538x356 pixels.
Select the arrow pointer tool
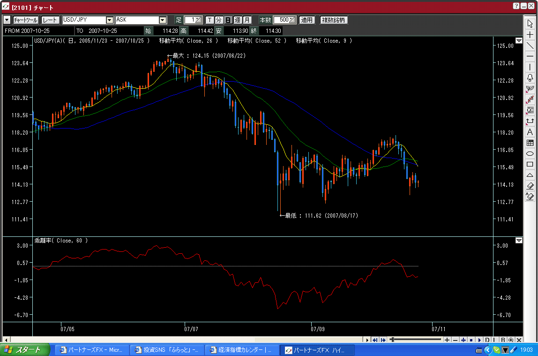[x=530, y=23]
